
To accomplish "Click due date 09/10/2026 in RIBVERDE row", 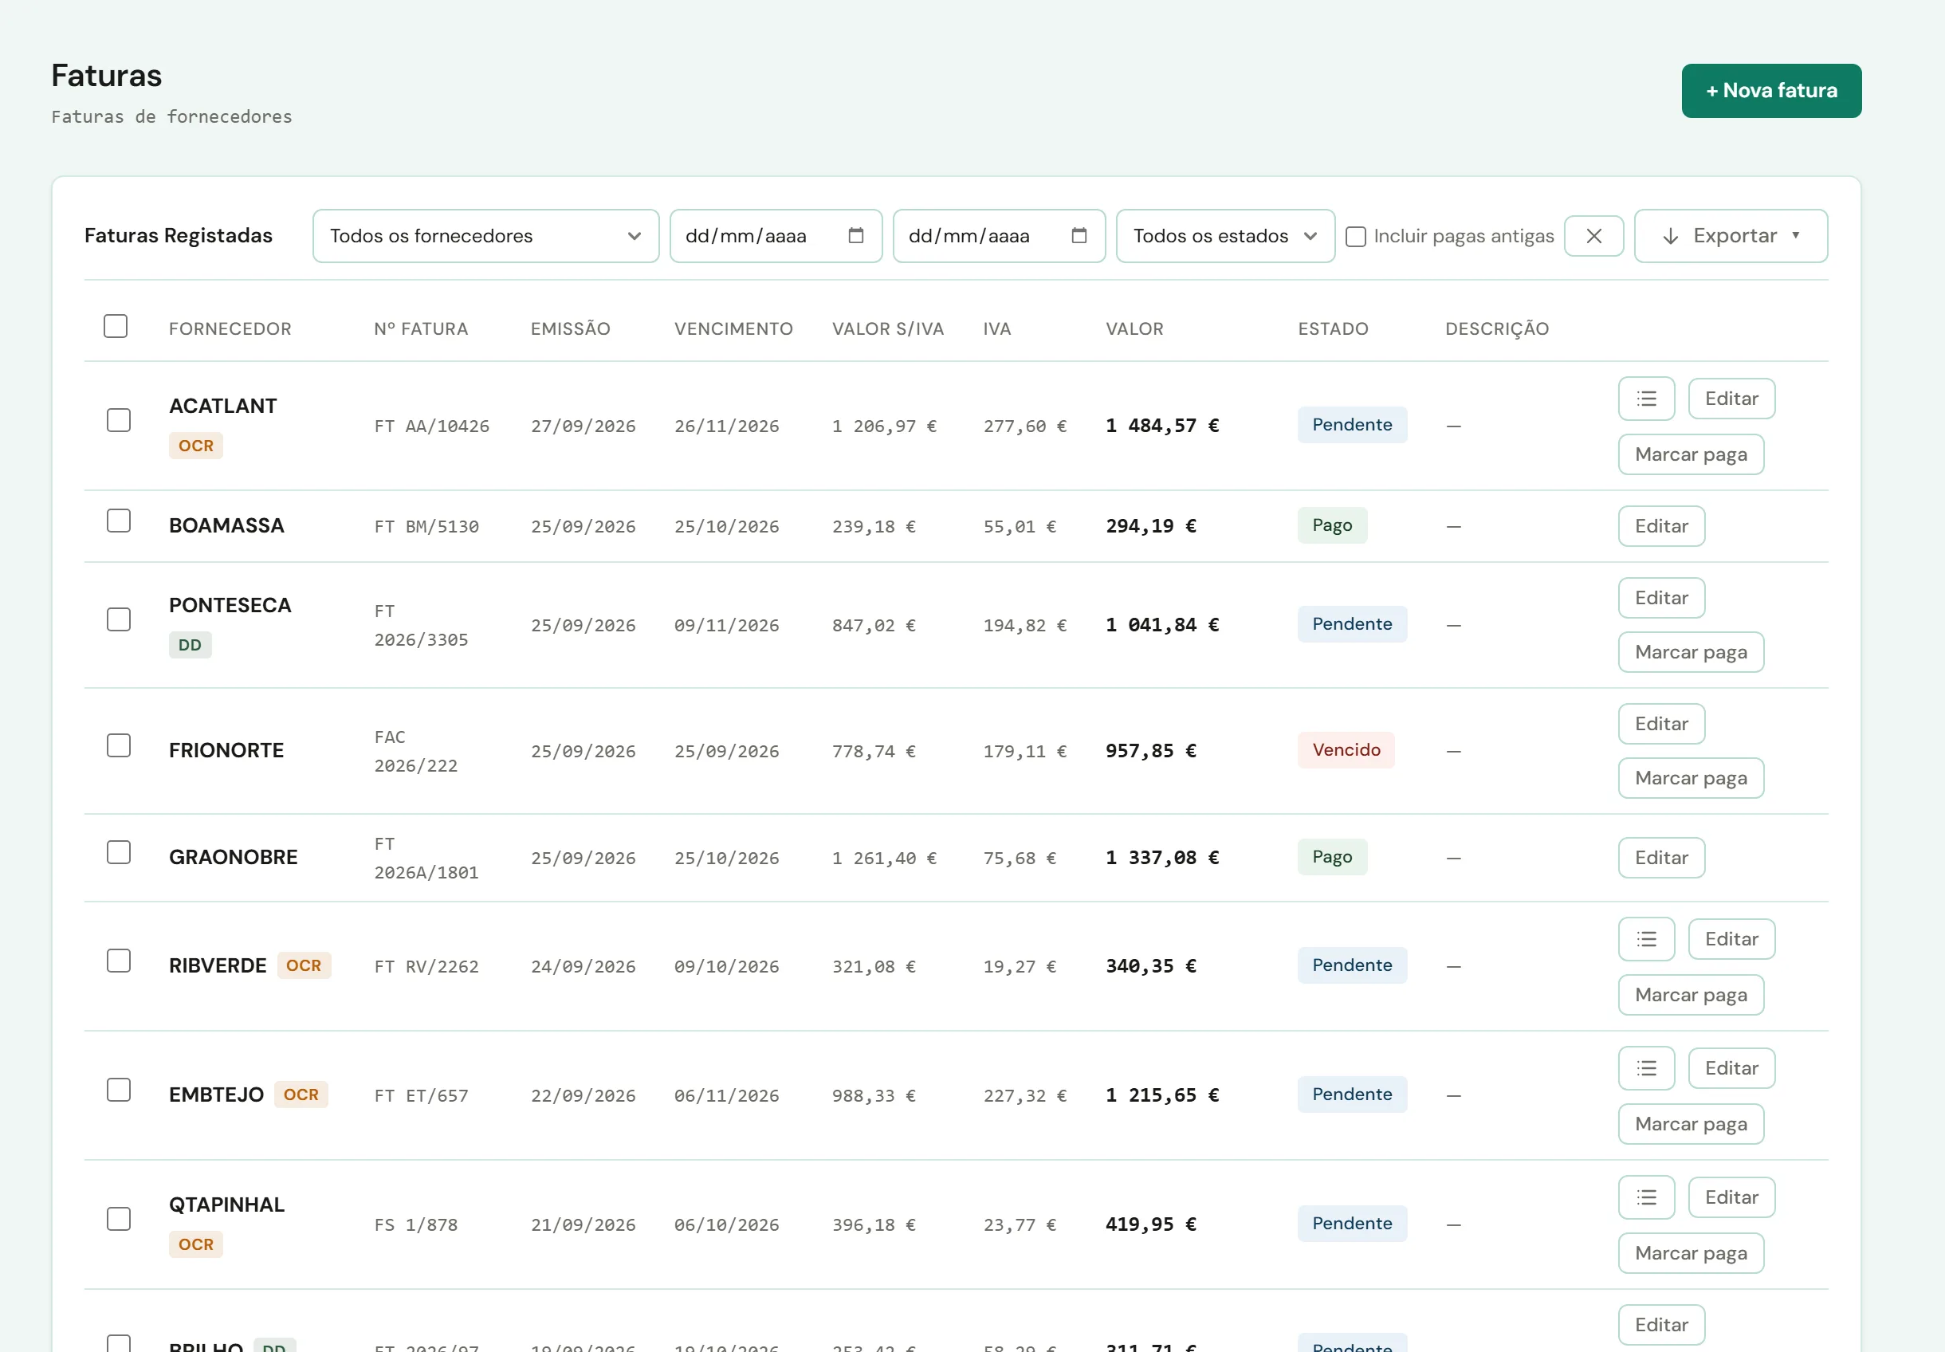I will tap(726, 966).
